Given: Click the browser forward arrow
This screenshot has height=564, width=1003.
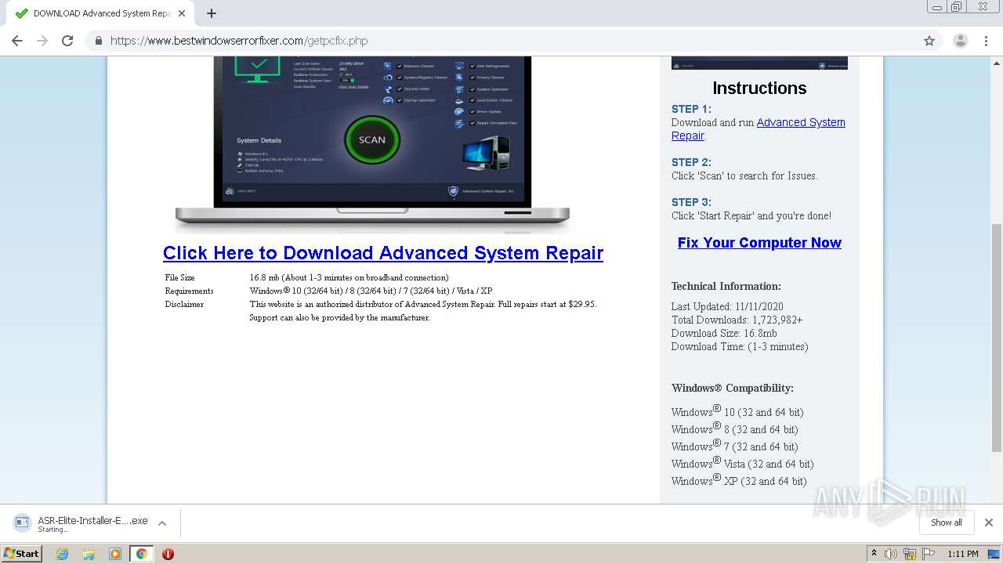Looking at the screenshot, I should [x=42, y=41].
